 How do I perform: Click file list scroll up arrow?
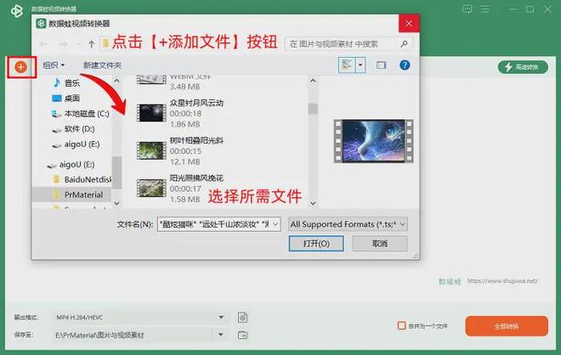pyautogui.click(x=313, y=81)
